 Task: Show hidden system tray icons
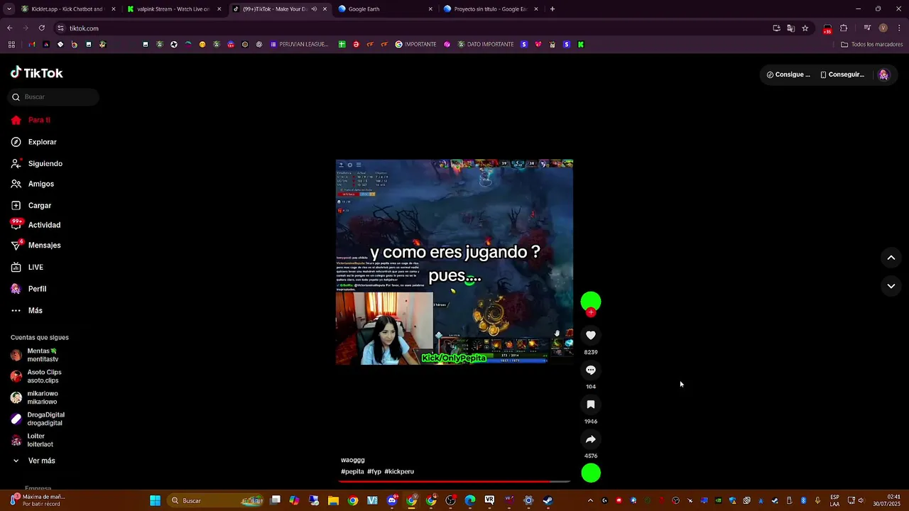coord(589,500)
